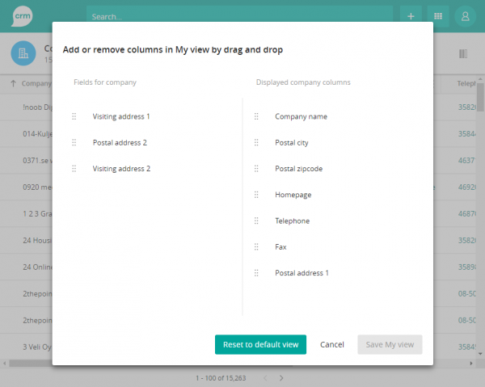Viewport: 485px width, 387px height.
Task: Click the drag handle beside Visiting address 2
Action: click(x=74, y=169)
